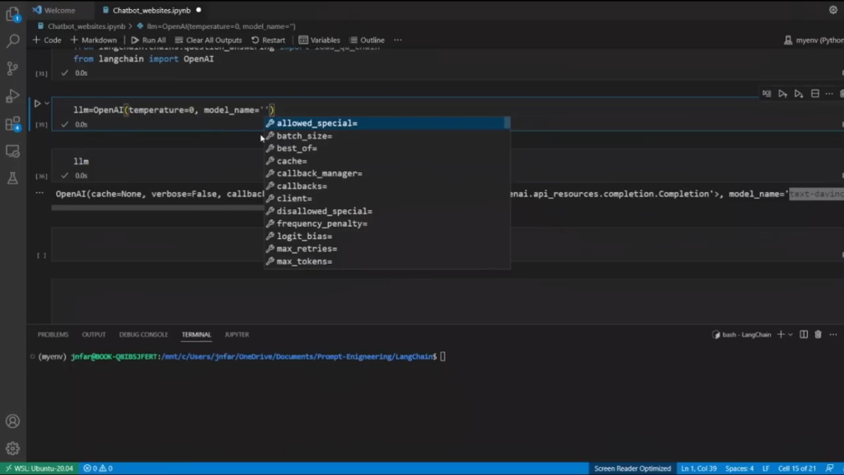844x475 pixels.
Task: Switch to the Welcome tab
Action: click(x=59, y=11)
